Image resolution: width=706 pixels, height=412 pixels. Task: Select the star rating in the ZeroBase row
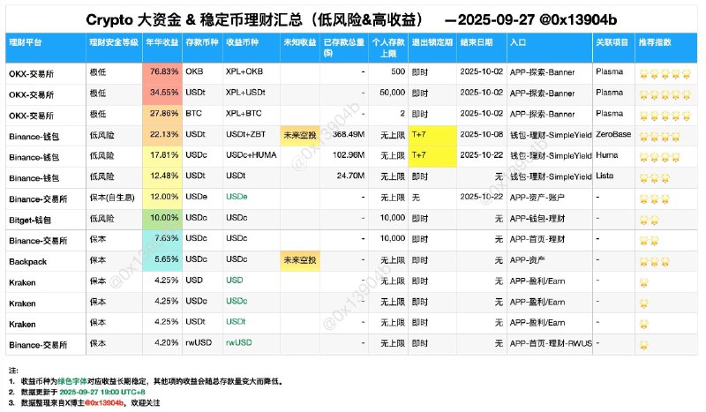(659, 137)
